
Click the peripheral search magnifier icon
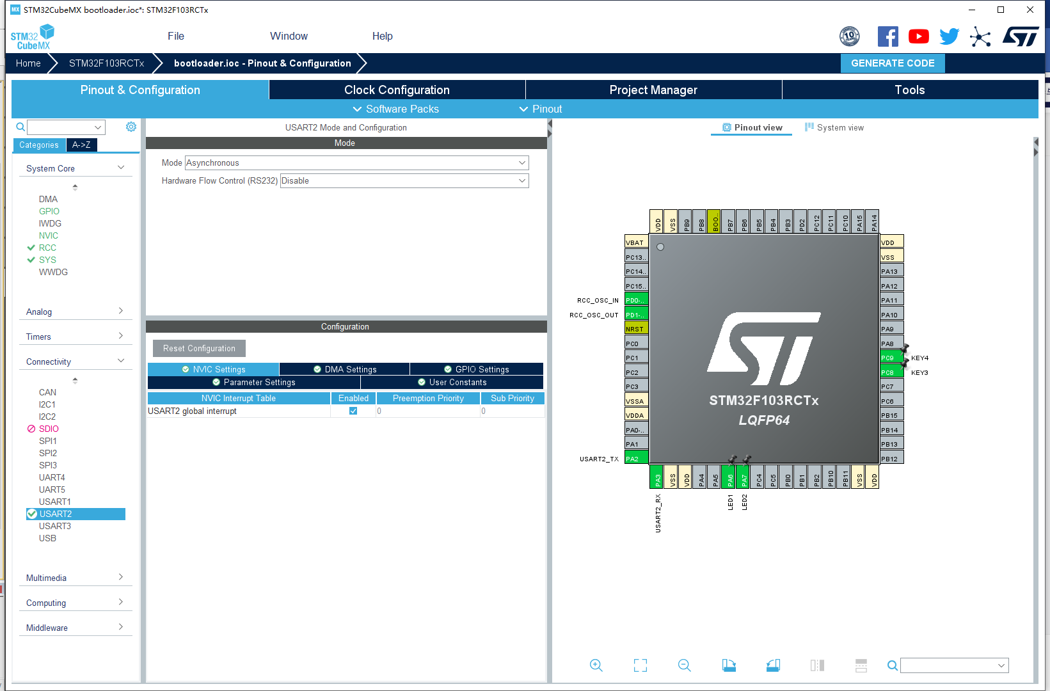(20, 127)
